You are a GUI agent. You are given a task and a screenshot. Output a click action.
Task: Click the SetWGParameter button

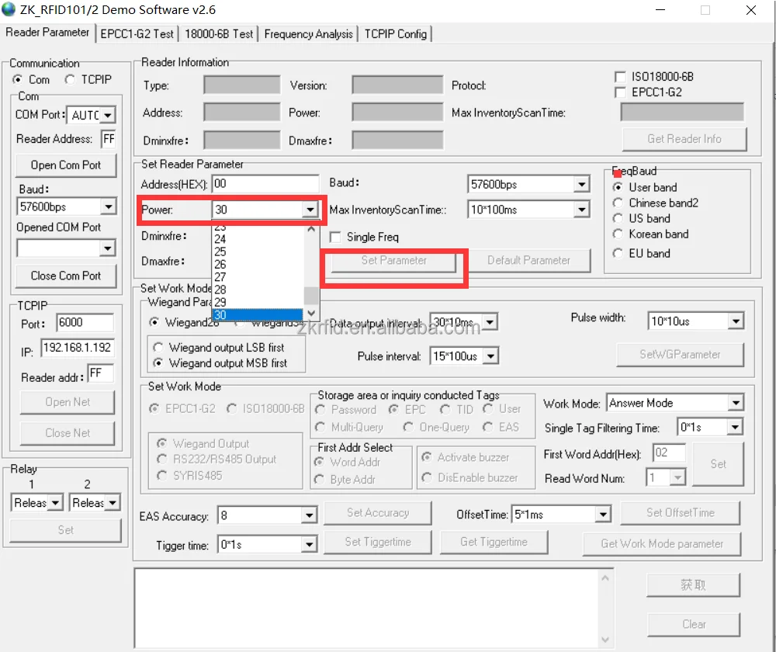pyautogui.click(x=680, y=355)
